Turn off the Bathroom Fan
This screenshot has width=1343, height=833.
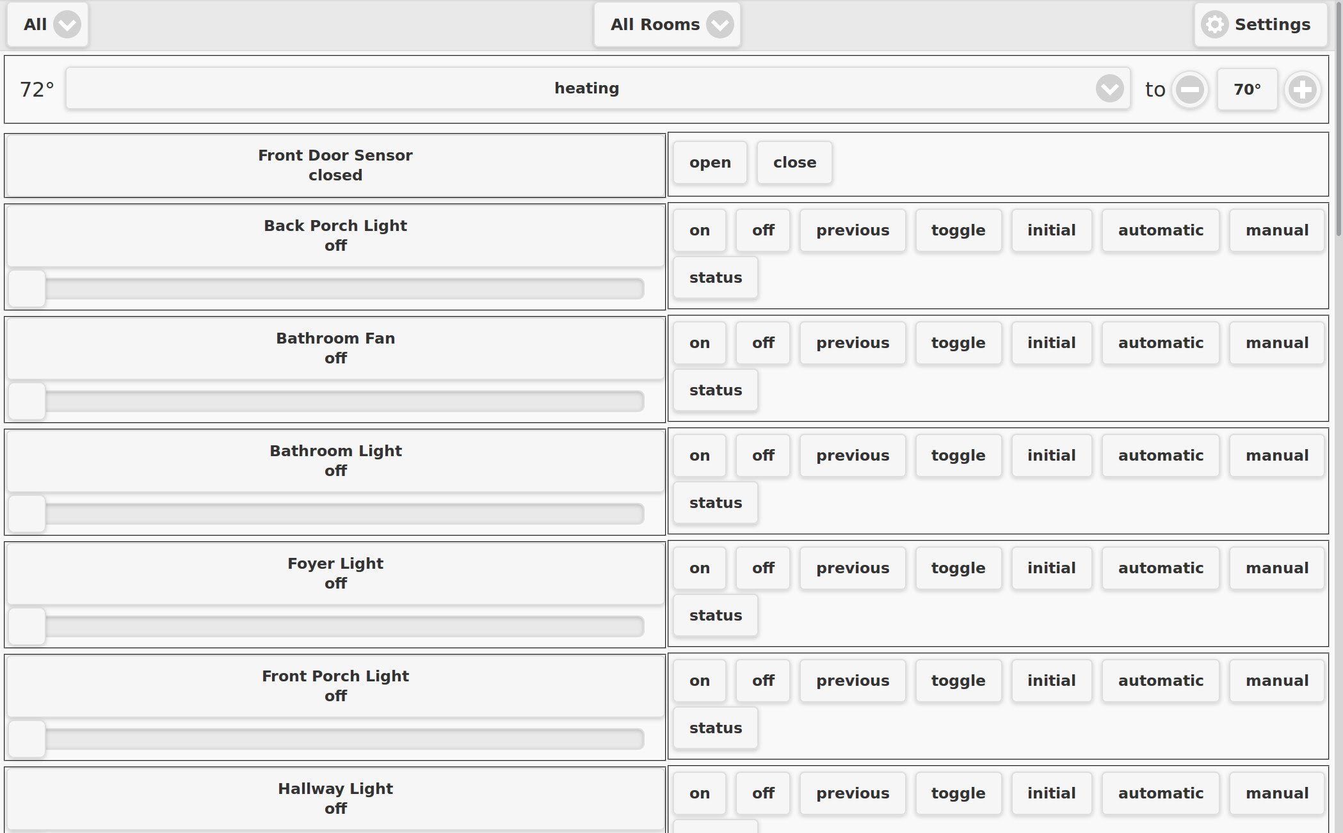pos(762,343)
